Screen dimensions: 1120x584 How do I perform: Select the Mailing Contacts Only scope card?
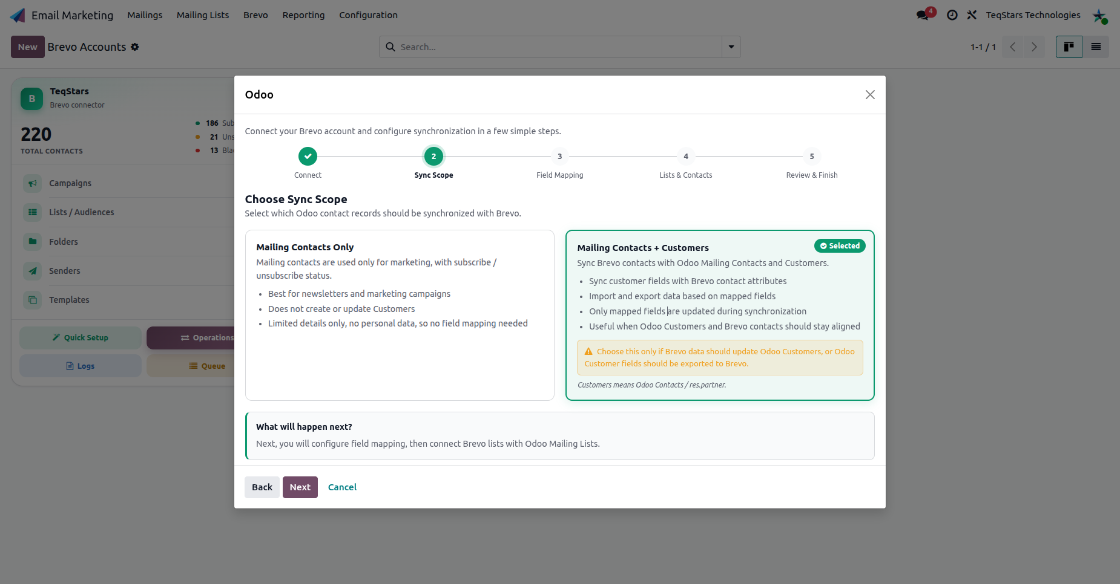pyautogui.click(x=400, y=315)
